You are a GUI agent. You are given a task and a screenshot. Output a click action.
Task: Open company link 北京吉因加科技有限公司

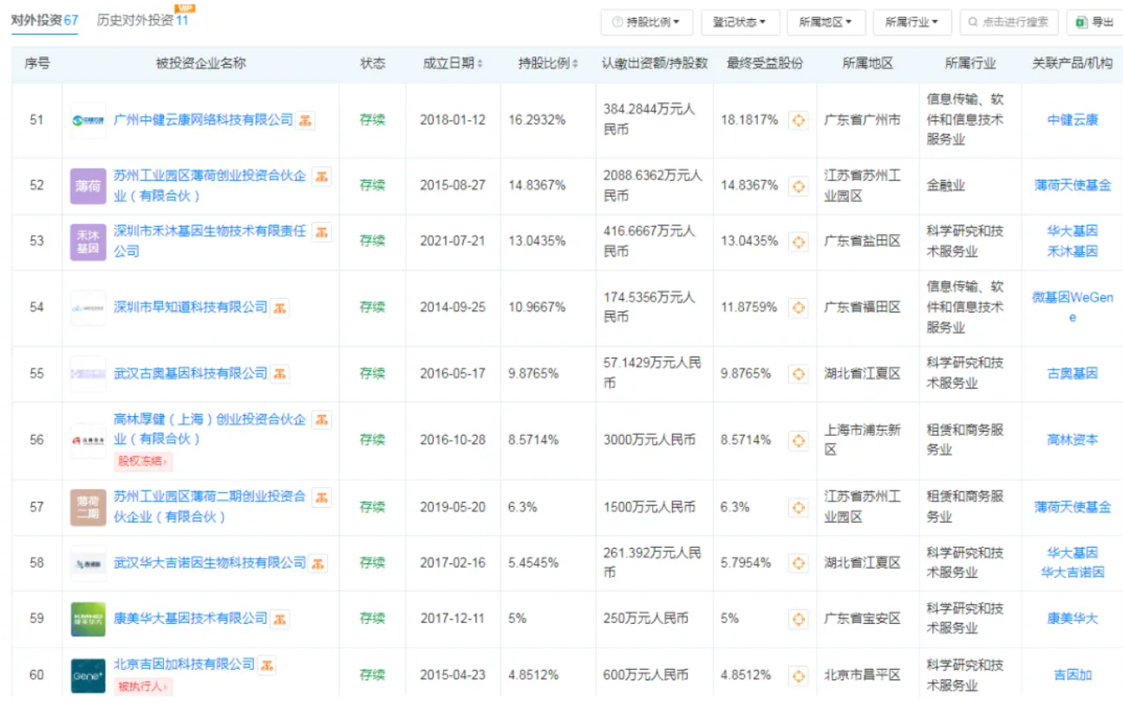tap(185, 665)
